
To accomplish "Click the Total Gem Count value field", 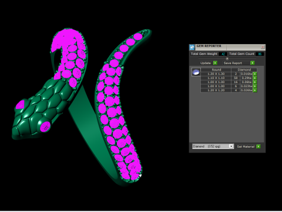I will 260,54.
